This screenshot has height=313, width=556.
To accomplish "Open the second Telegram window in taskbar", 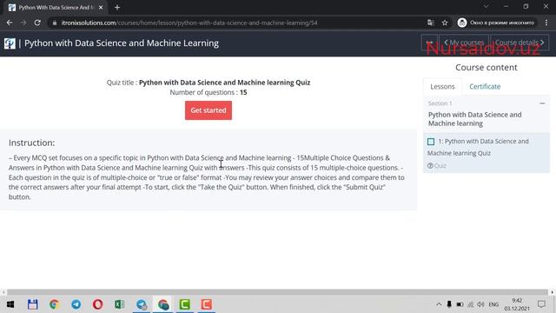I will pos(142,304).
